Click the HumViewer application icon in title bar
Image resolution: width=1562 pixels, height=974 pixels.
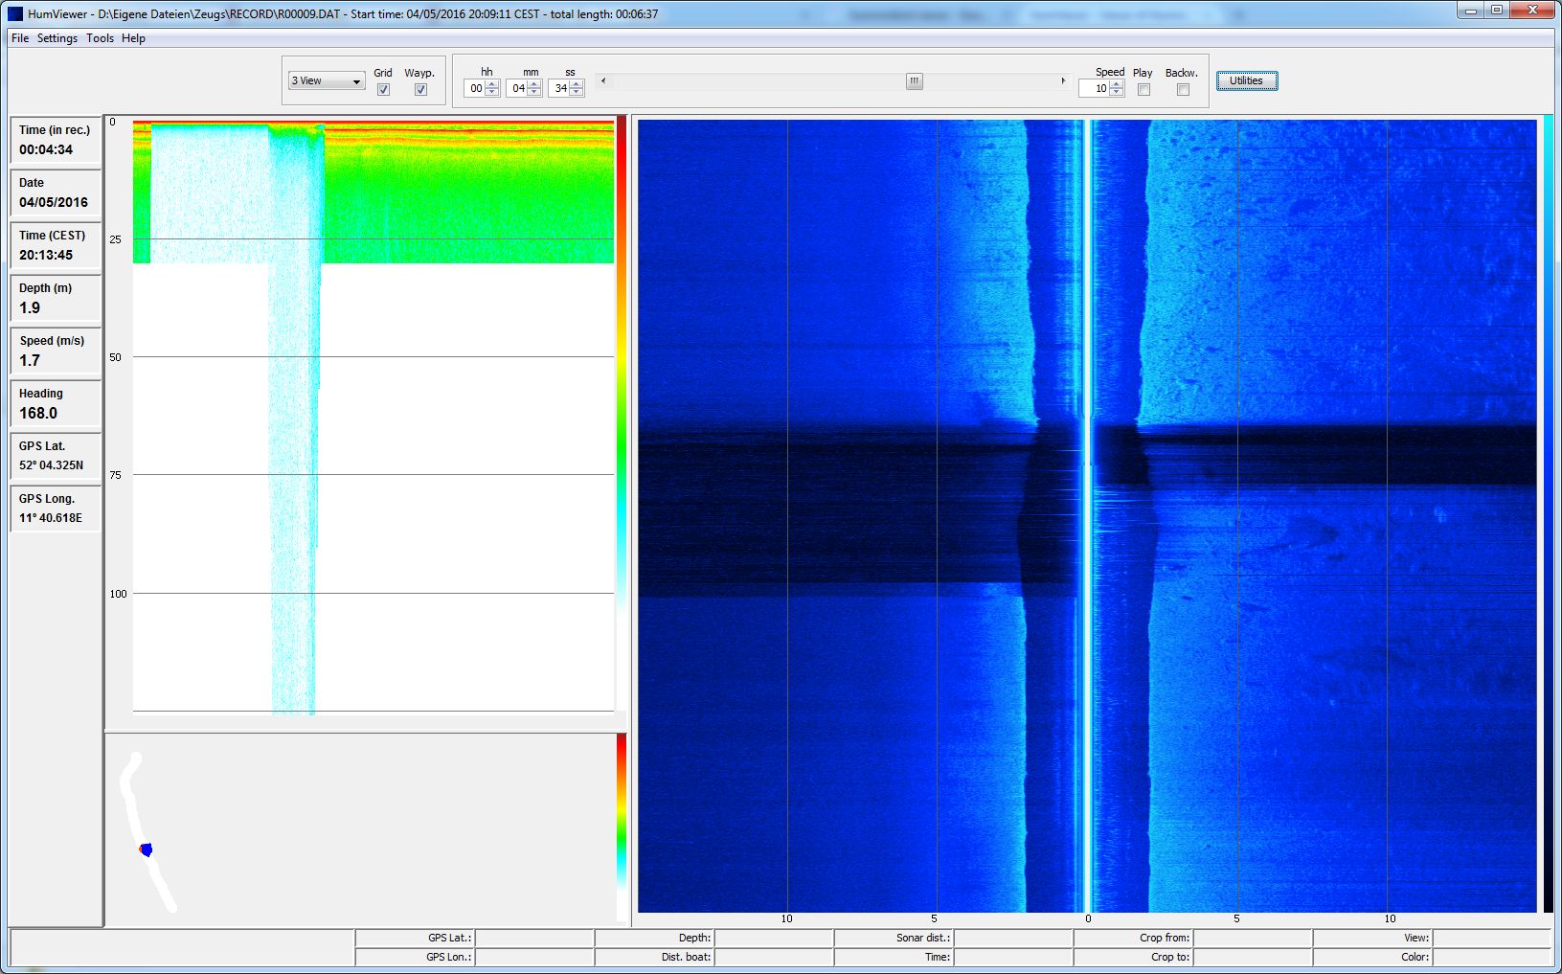pyautogui.click(x=15, y=14)
